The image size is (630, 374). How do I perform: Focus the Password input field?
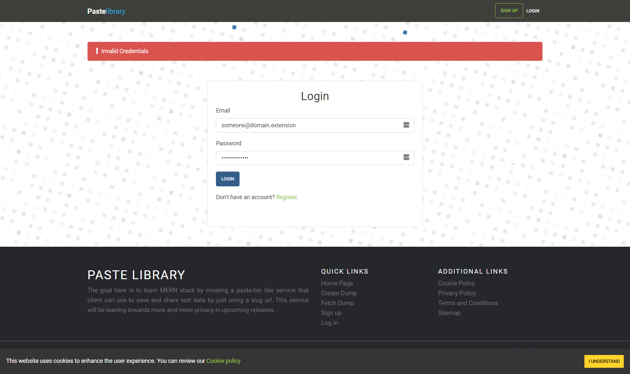coord(308,158)
